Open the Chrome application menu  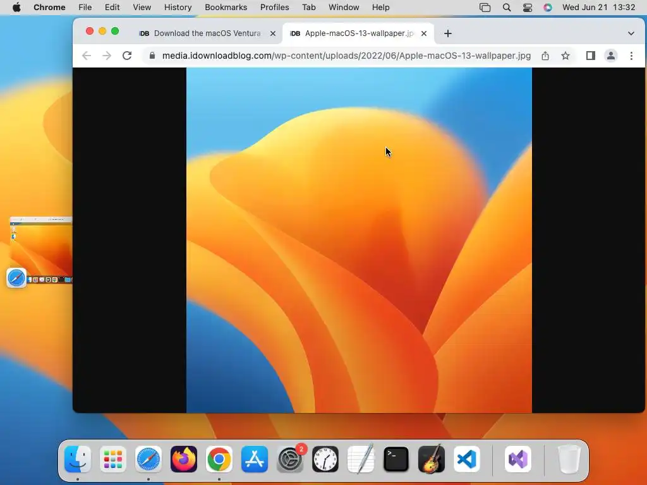49,8
